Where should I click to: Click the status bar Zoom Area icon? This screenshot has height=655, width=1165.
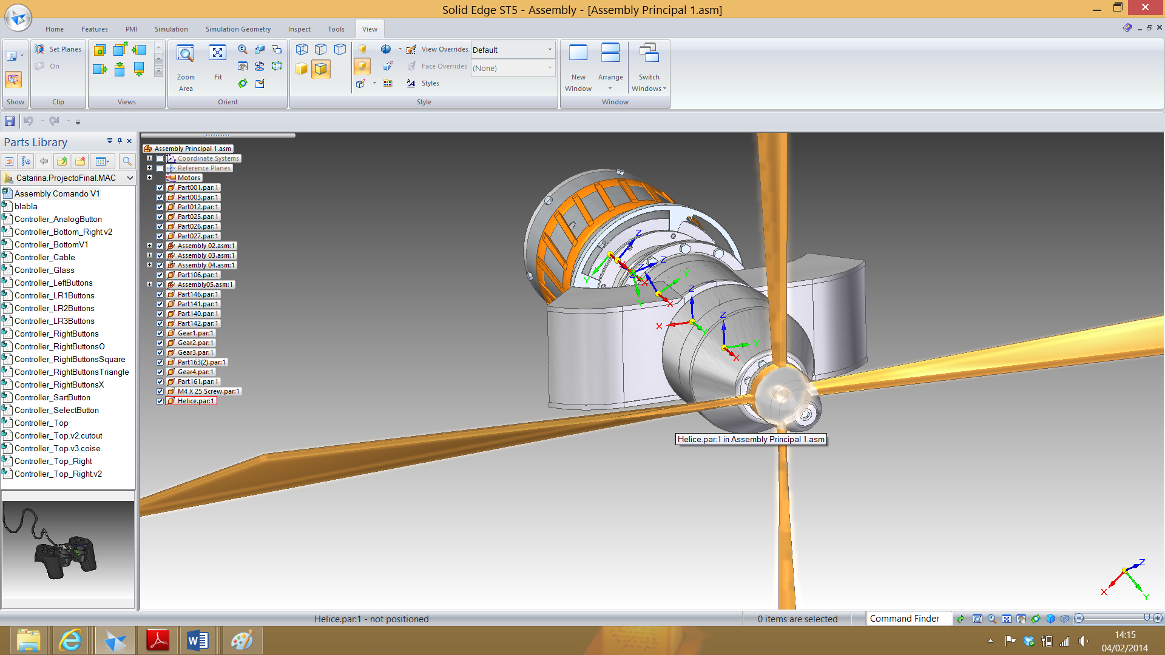978,619
